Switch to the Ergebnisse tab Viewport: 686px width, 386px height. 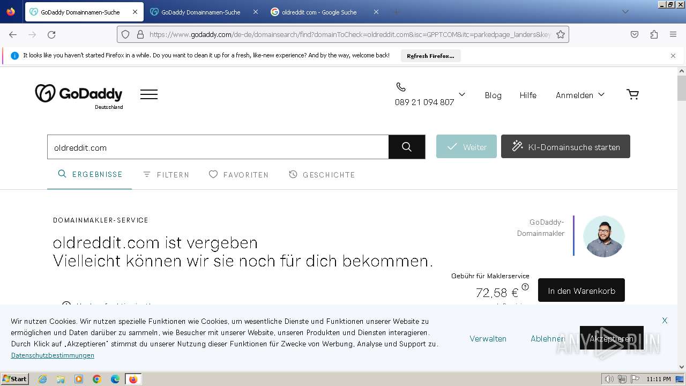[90, 174]
